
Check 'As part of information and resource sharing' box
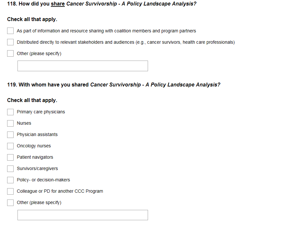[x=10, y=31]
